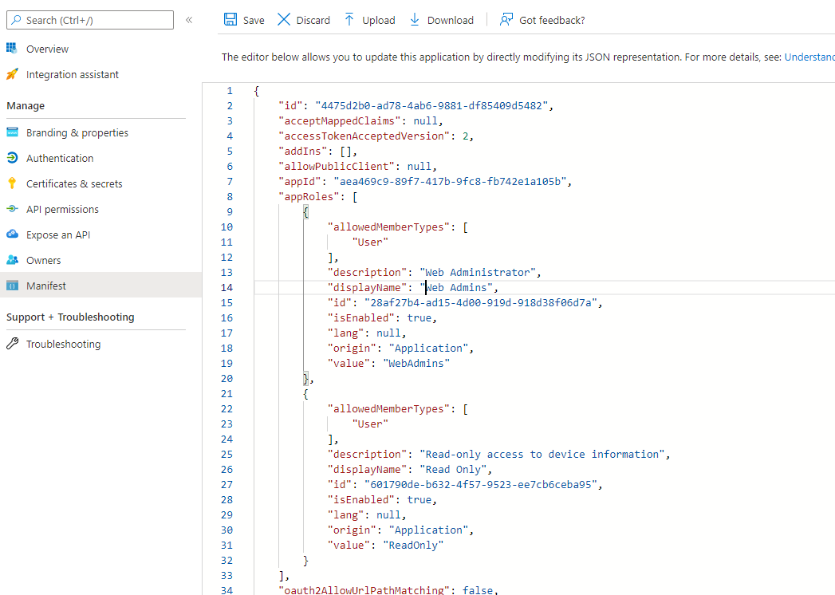Click the Got feedback? button

click(x=542, y=19)
